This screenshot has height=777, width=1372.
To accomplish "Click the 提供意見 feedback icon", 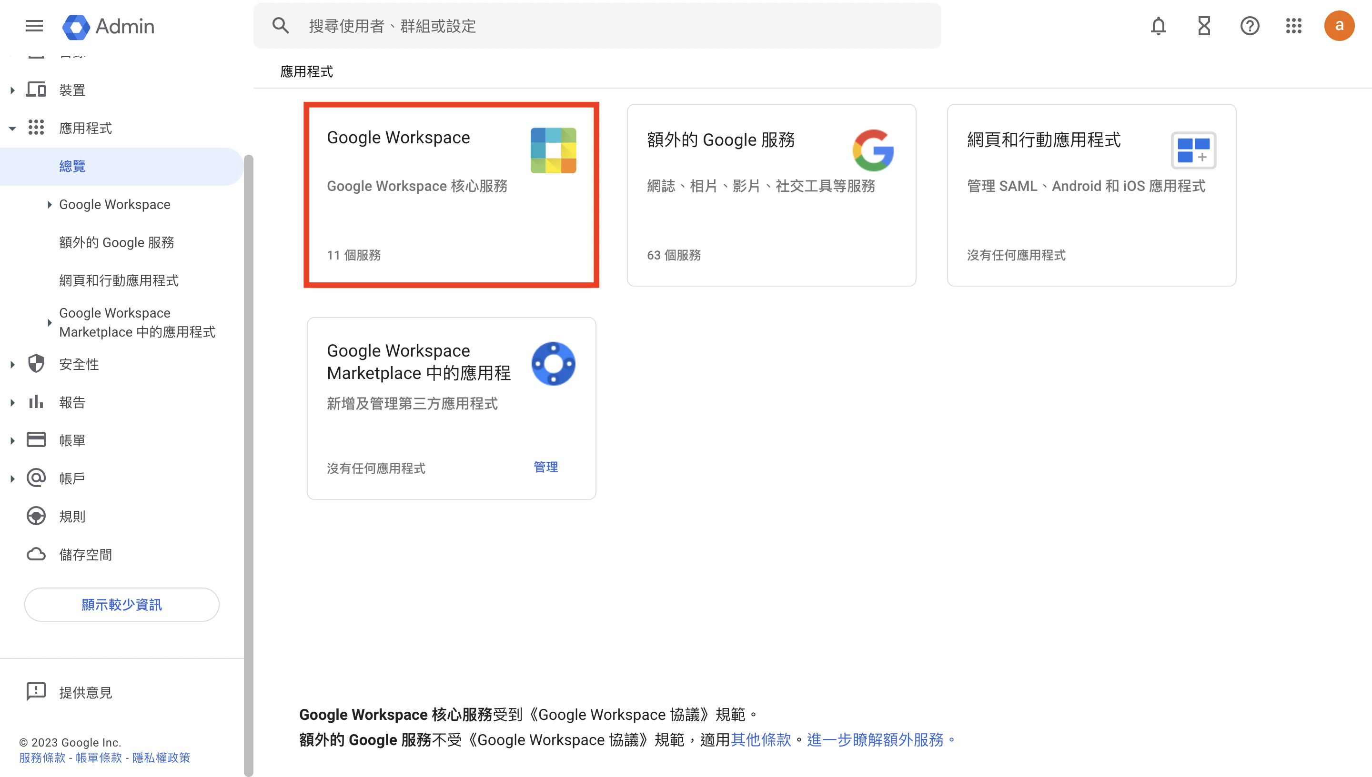I will [x=36, y=692].
